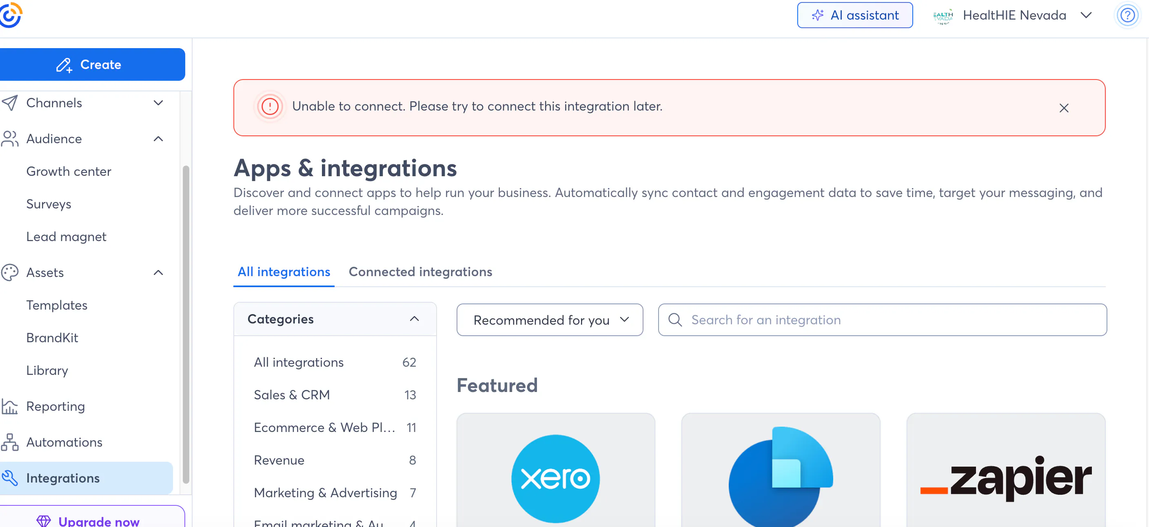Collapse the Audience section chevron
Screen dimensions: 1149x527
158,139
